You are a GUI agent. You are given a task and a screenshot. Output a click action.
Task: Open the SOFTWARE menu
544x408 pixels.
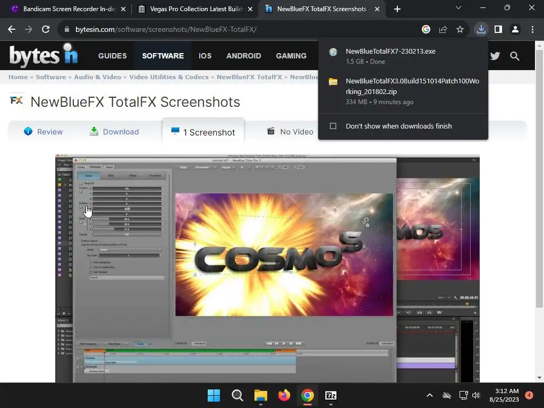point(163,56)
